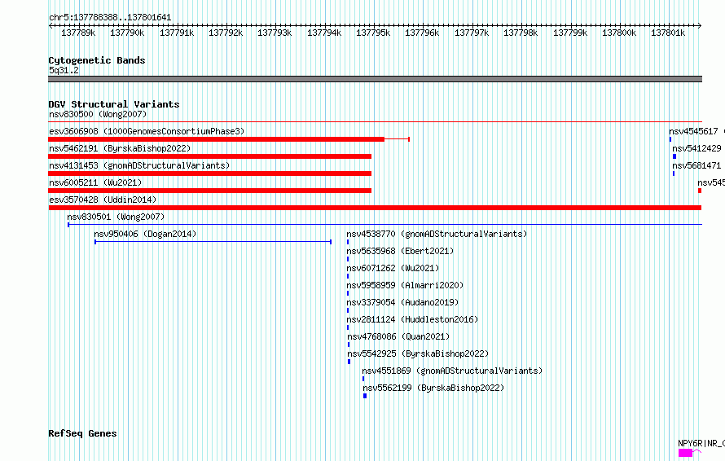725x461 pixels.
Task: Click ruler tick labeled 137795k
Action: pyautogui.click(x=373, y=33)
